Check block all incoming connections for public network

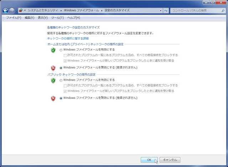pyautogui.click(x=65, y=86)
